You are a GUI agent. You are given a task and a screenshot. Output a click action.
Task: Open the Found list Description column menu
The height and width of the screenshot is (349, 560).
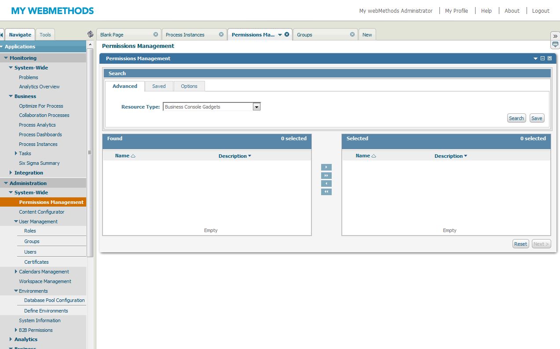(x=249, y=156)
